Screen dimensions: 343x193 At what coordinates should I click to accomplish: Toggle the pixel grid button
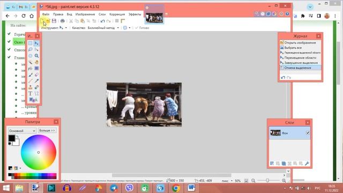click(x=117, y=21)
